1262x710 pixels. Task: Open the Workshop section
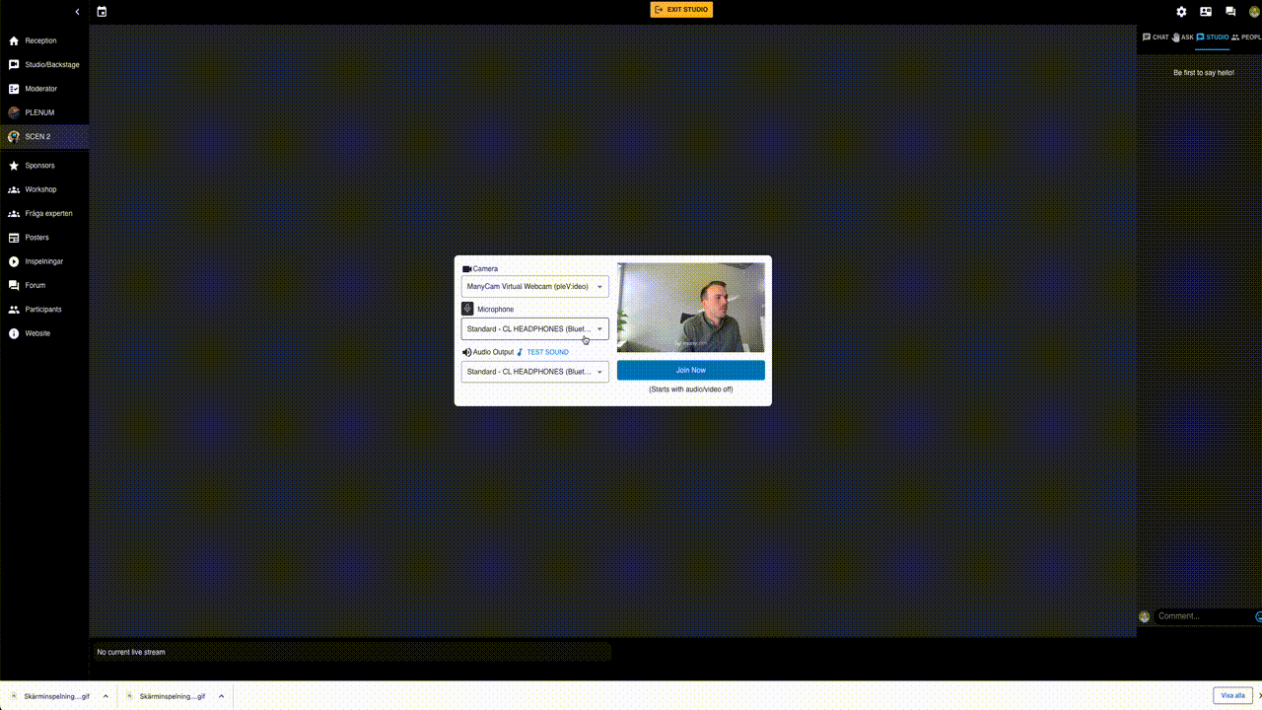(x=44, y=189)
